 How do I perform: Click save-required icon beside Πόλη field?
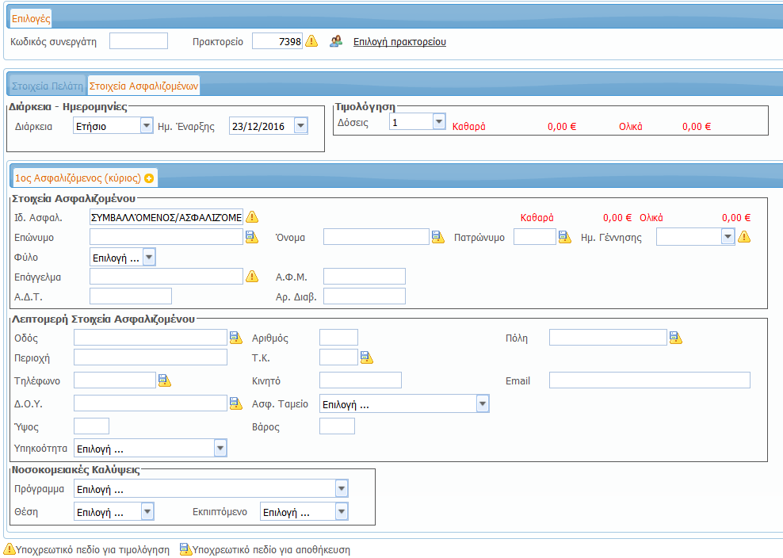[676, 338]
